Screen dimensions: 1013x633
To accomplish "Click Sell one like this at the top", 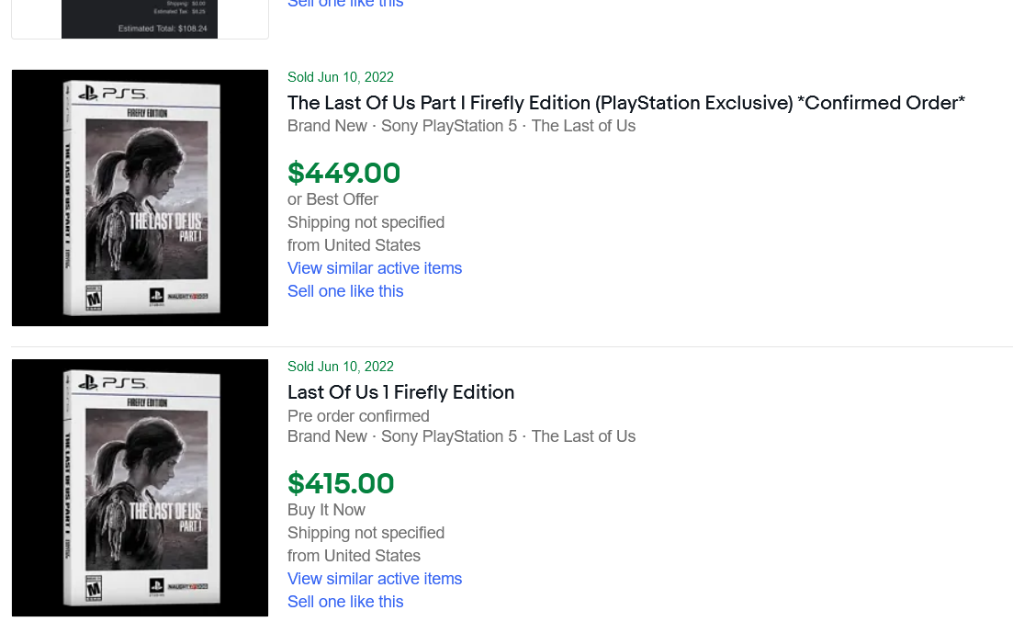I will (344, 4).
